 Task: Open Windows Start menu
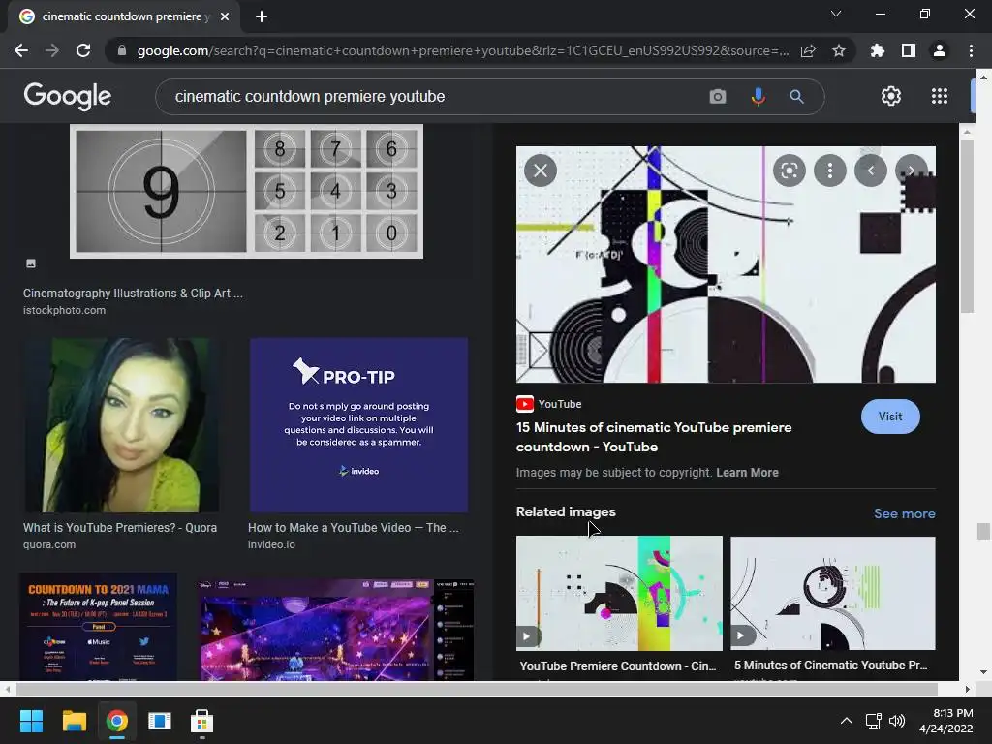(31, 721)
